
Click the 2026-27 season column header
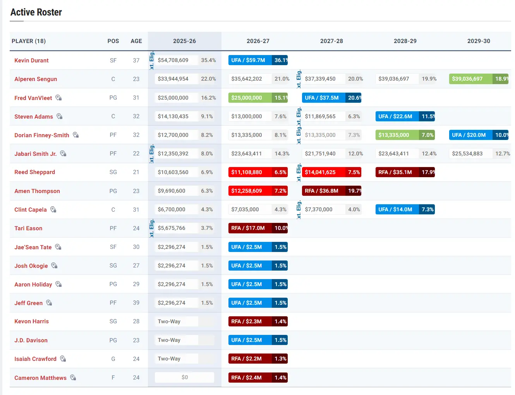pos(258,41)
